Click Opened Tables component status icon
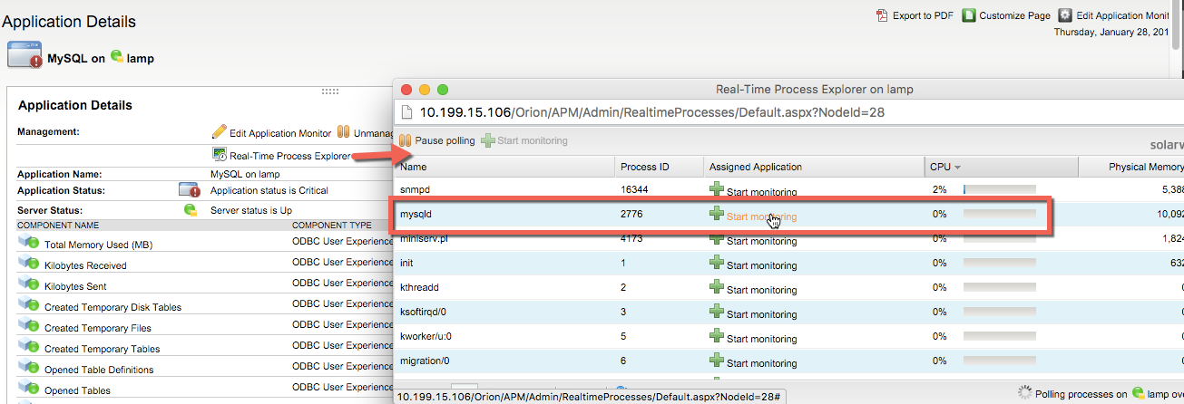This screenshot has height=404, width=1184. click(28, 389)
